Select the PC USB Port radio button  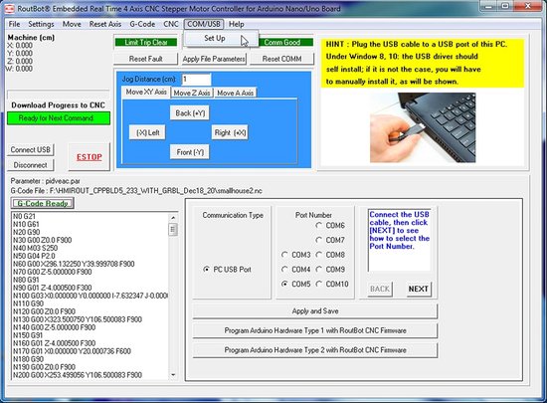tap(207, 270)
